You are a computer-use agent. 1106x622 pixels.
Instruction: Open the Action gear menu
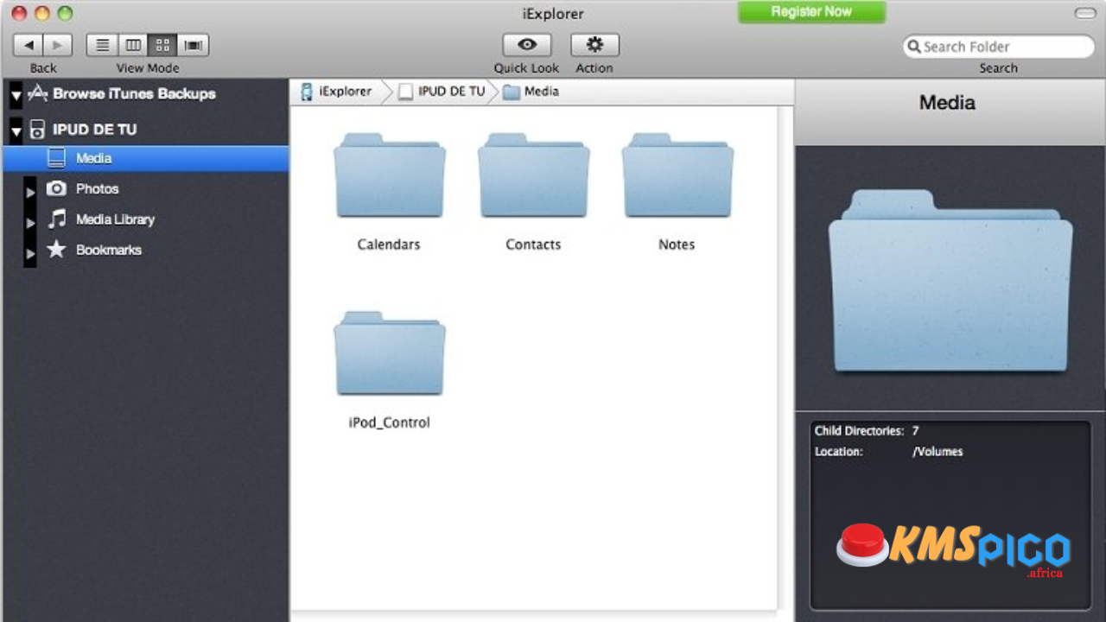point(594,45)
